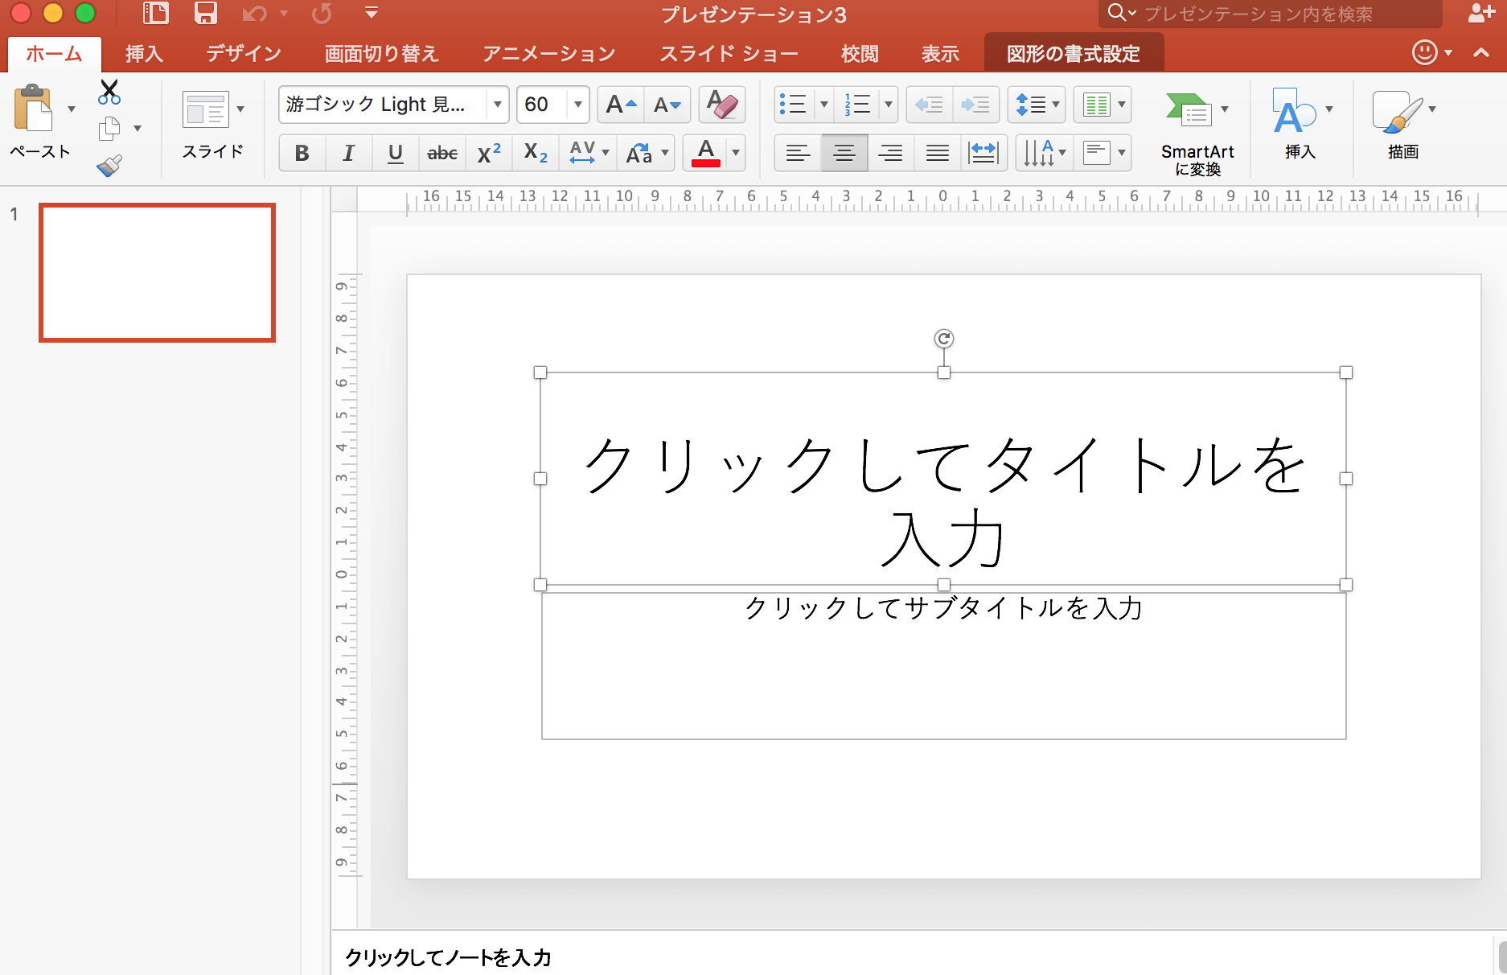This screenshot has width=1507, height=975.
Task: Click the Copy icon
Action: (109, 129)
